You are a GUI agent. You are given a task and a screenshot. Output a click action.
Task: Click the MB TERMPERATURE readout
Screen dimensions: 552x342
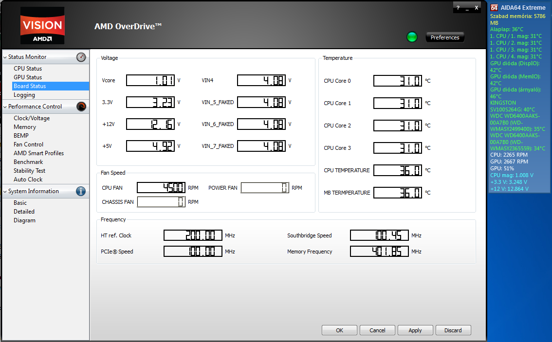click(x=398, y=193)
